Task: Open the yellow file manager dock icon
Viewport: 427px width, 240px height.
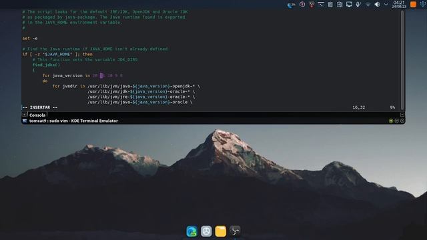Action: click(221, 231)
